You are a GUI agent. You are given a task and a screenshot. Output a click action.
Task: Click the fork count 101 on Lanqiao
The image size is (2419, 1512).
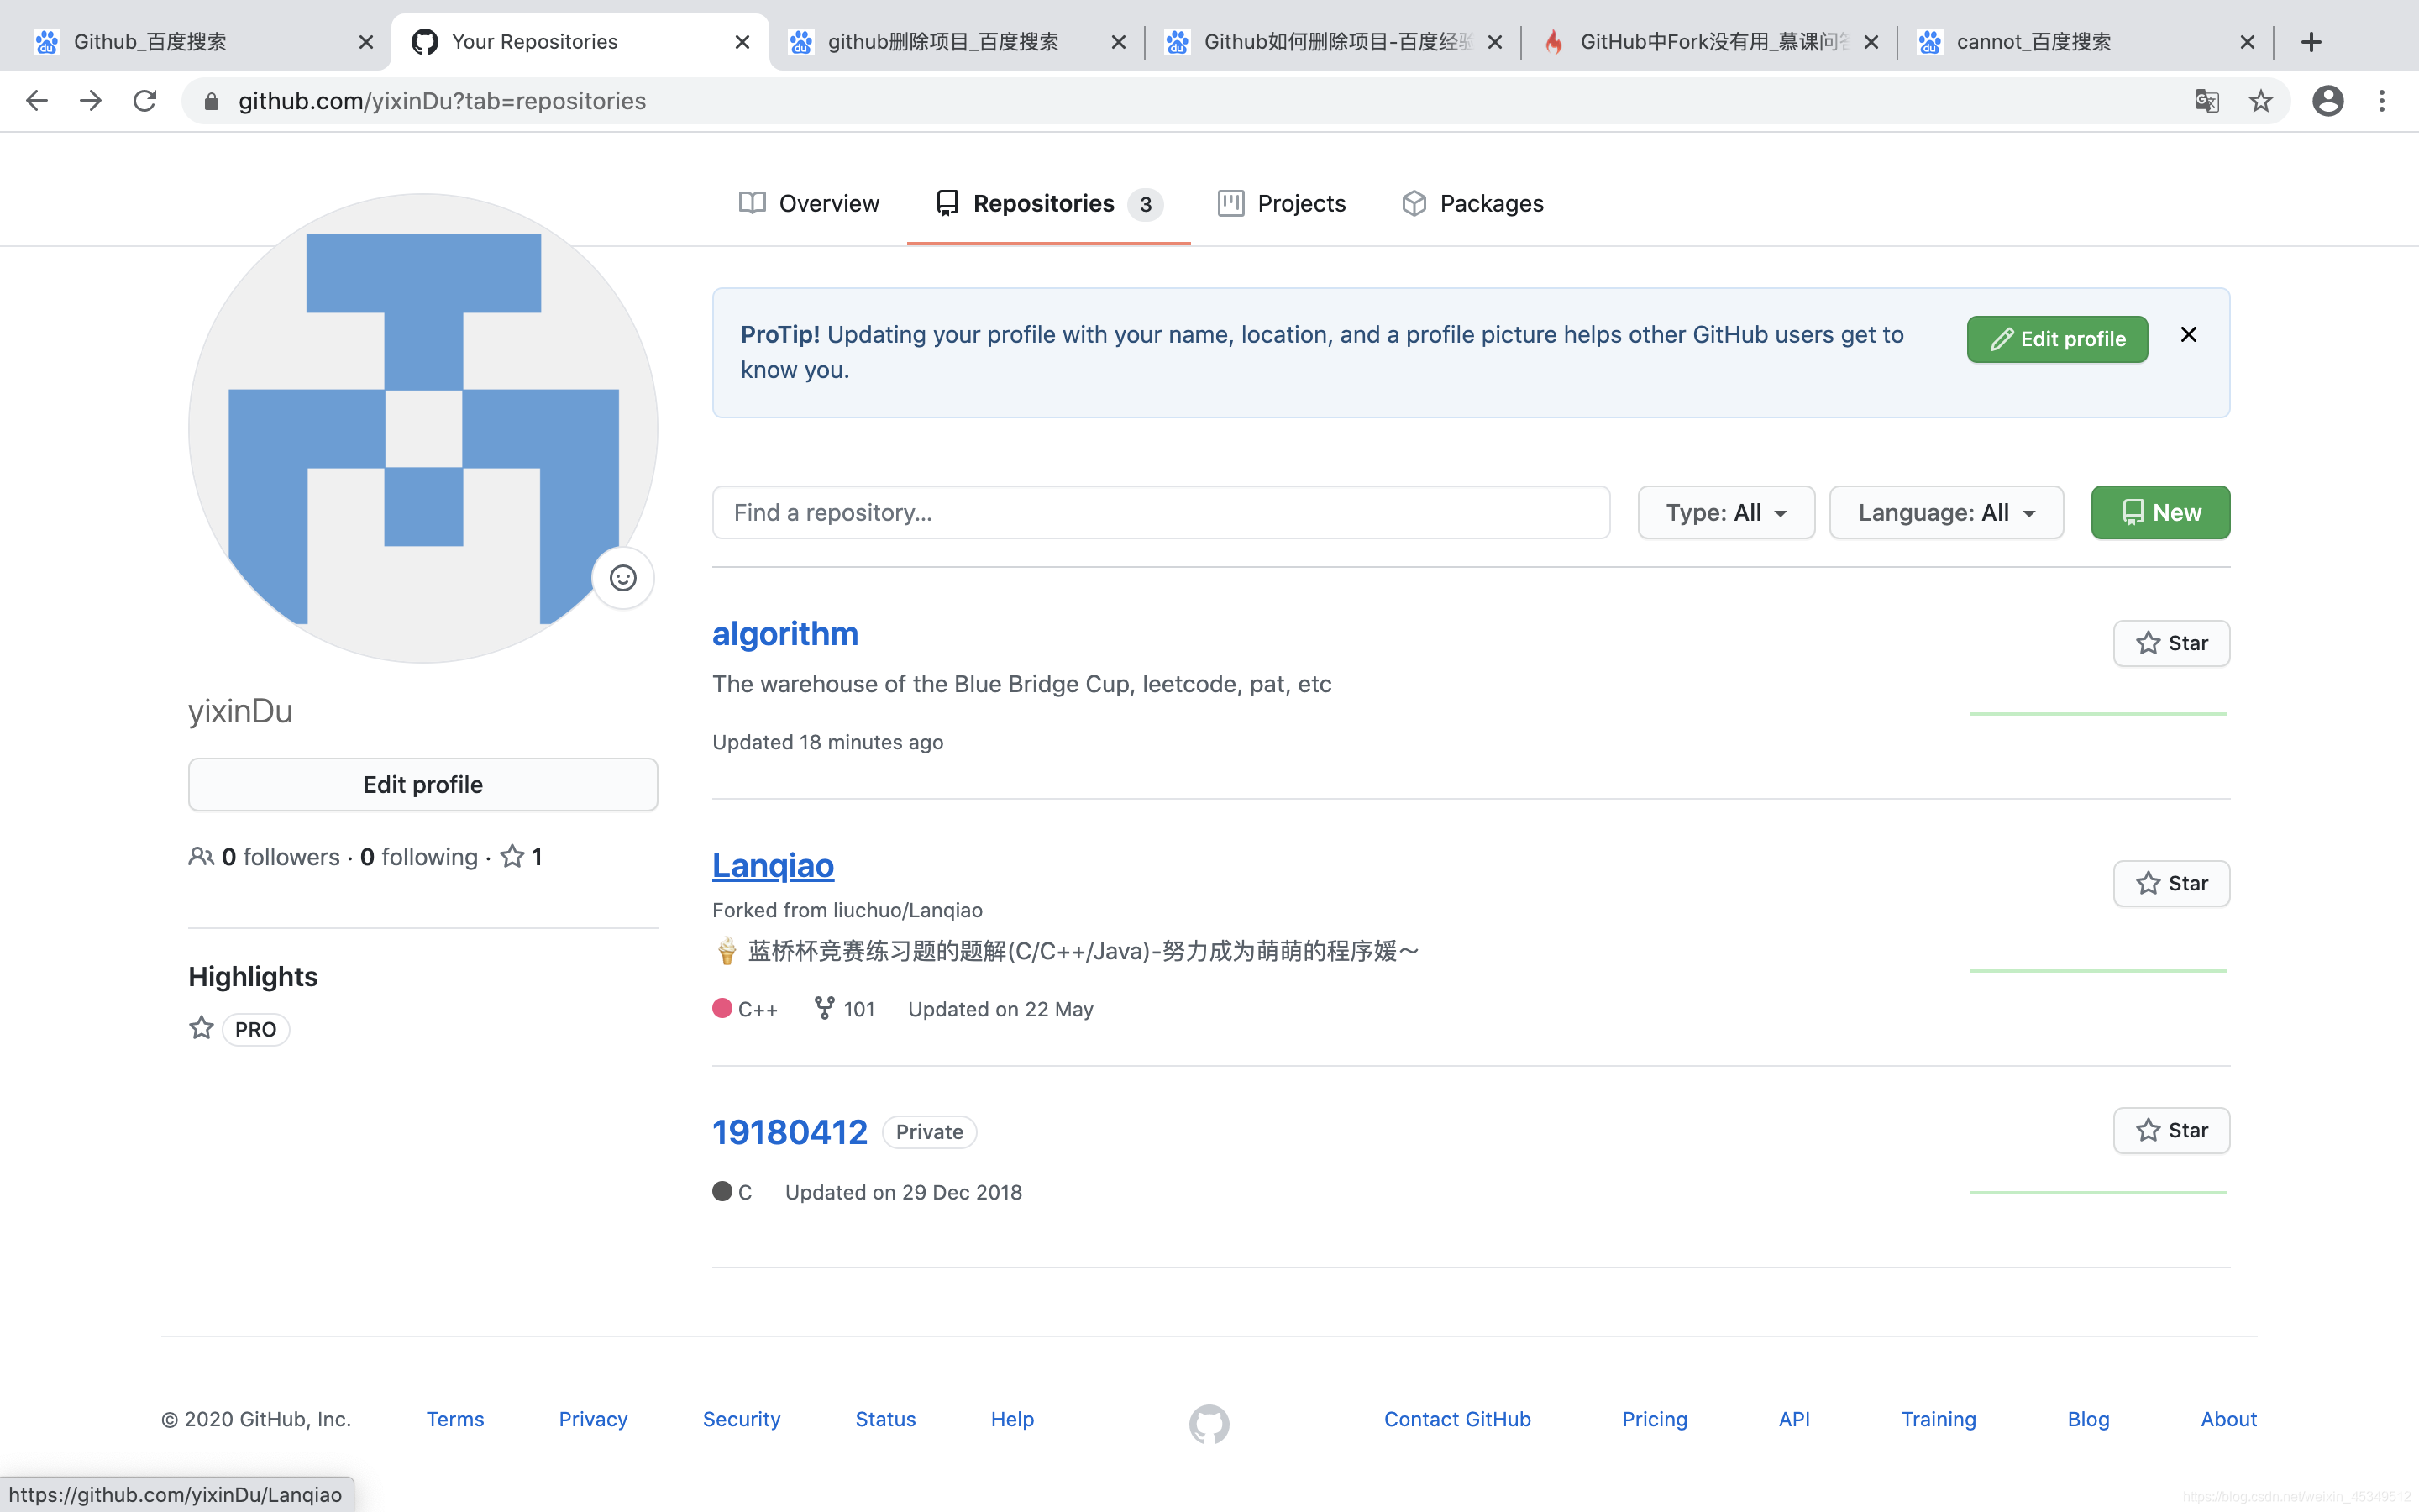845,1008
